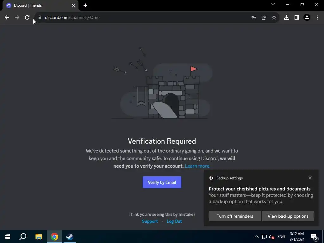
Task: Open Chrome profile avatar
Action: tap(307, 18)
